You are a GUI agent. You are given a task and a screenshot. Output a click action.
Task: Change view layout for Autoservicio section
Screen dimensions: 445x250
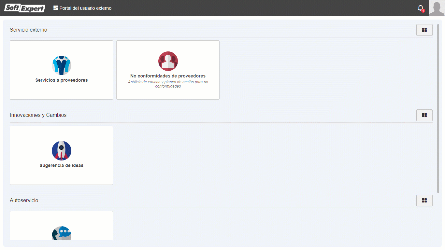(424, 201)
